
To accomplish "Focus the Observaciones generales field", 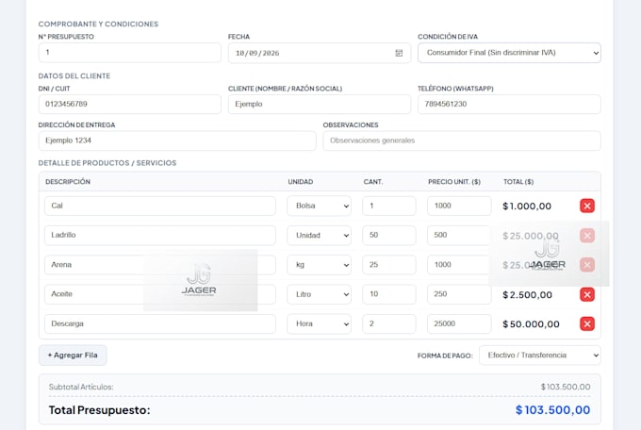I will [462, 141].
